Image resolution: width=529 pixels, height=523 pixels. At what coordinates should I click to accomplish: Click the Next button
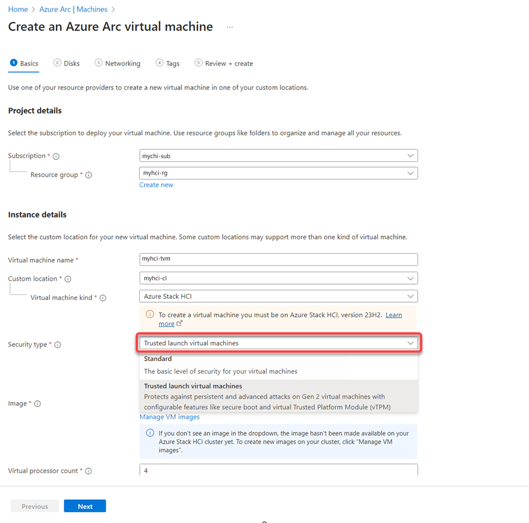coord(85,506)
